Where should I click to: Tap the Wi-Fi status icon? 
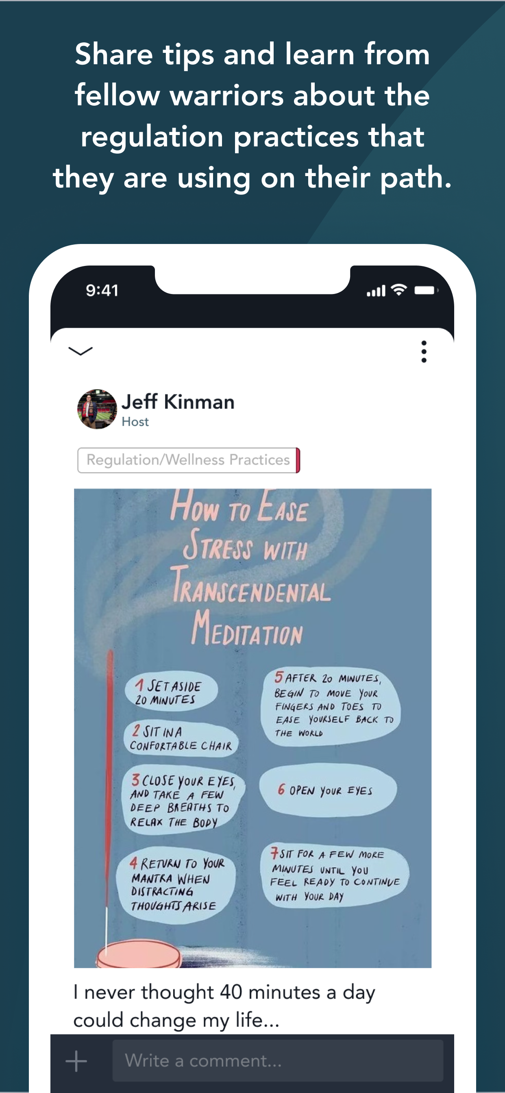399,290
